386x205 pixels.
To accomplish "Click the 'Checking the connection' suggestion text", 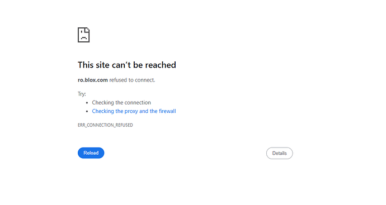I will (121, 103).
